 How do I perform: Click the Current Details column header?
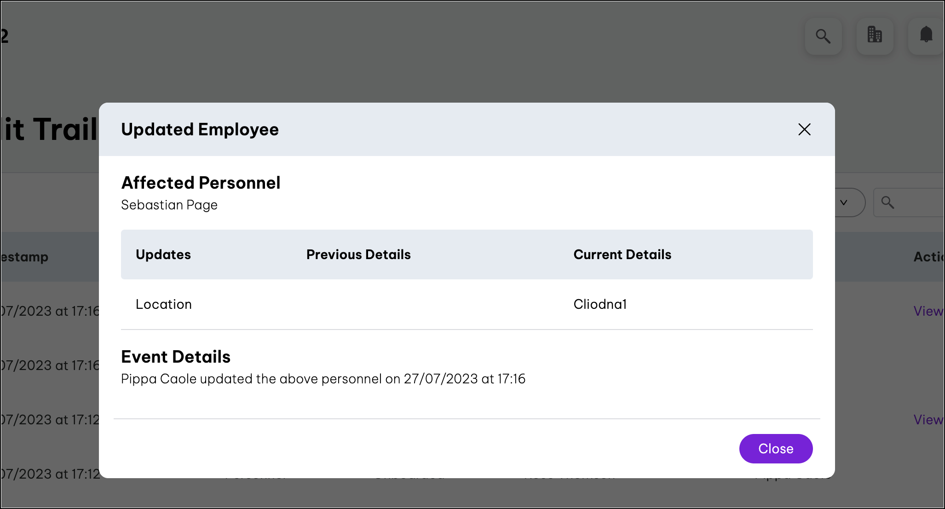point(622,254)
